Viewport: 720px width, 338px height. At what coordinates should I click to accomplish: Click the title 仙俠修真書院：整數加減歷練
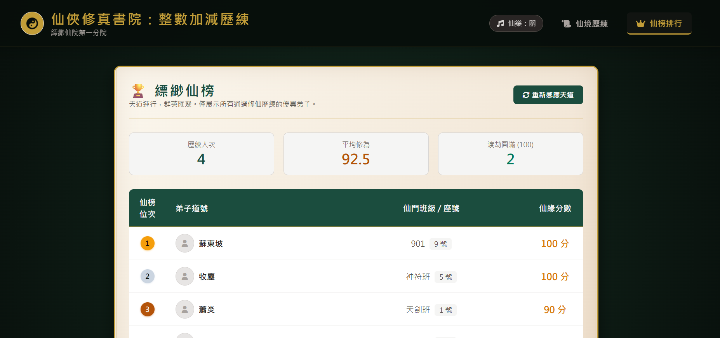pos(150,19)
